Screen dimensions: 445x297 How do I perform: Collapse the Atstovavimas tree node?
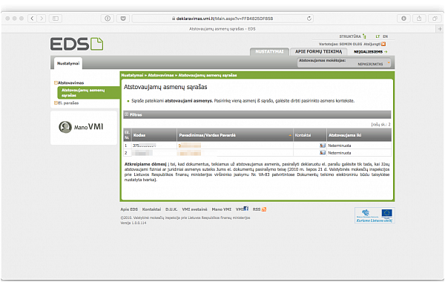[56, 82]
